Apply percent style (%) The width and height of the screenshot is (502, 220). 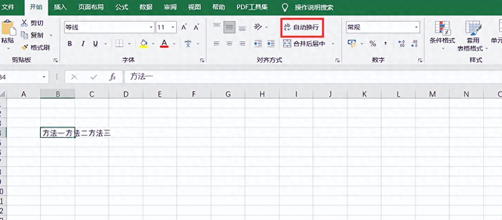pos(373,44)
